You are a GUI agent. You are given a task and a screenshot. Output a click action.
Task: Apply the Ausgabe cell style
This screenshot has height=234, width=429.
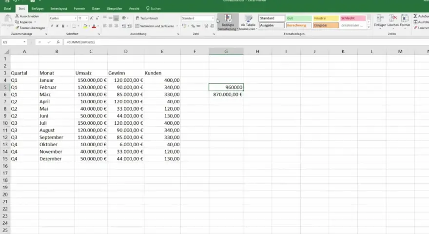pos(272,25)
